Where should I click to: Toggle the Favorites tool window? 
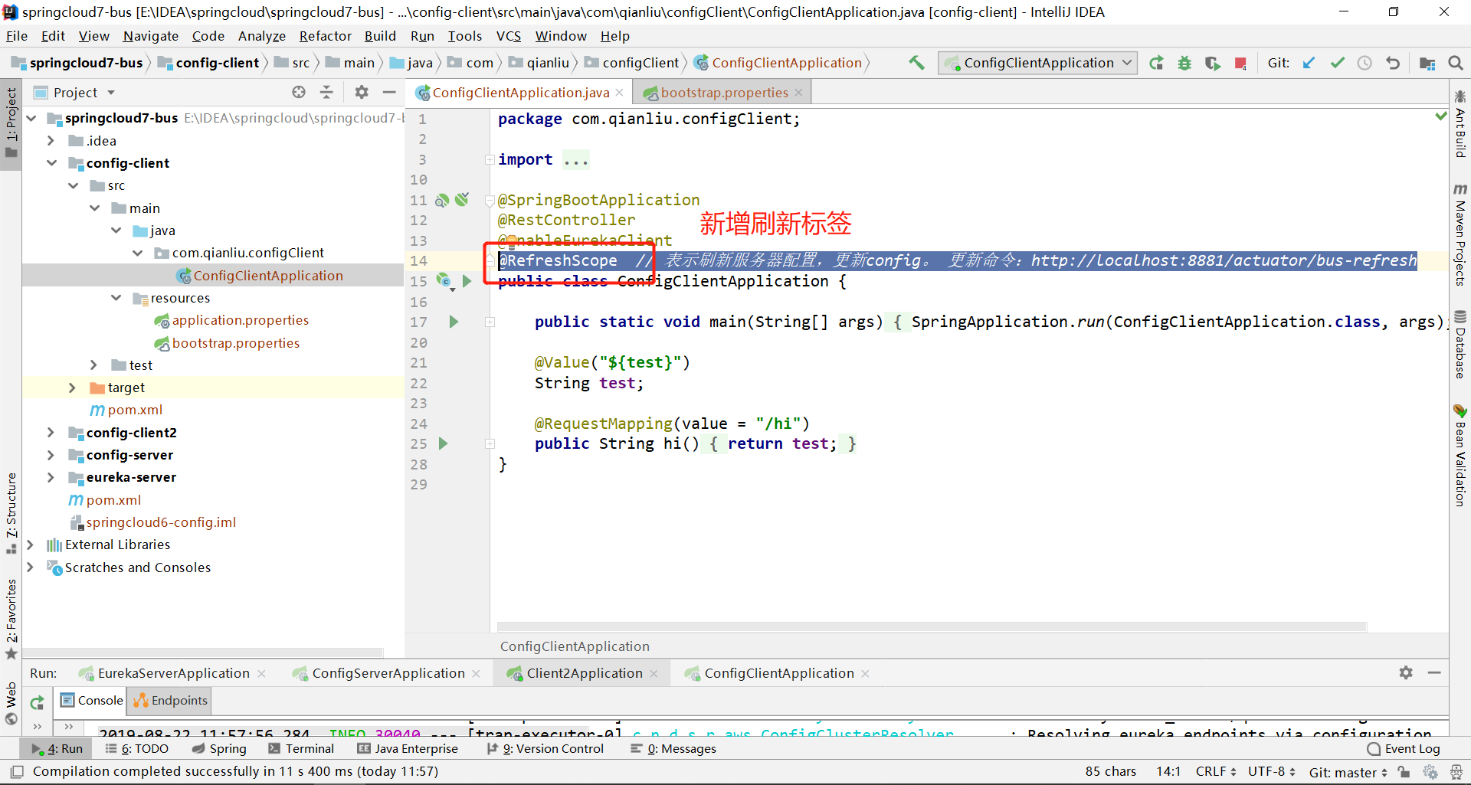pyautogui.click(x=11, y=618)
